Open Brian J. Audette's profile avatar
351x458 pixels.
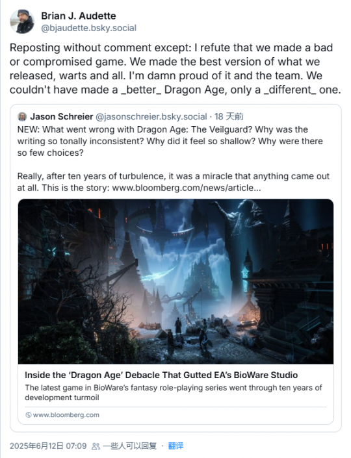coord(22,21)
